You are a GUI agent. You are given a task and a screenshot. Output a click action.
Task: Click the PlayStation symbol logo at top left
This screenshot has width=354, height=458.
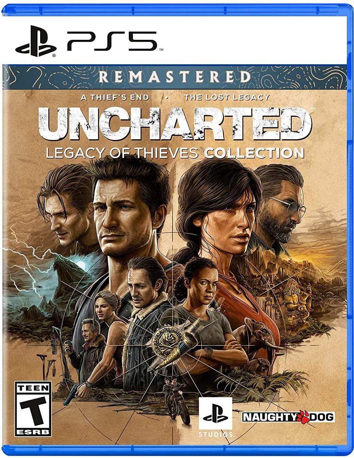point(36,41)
